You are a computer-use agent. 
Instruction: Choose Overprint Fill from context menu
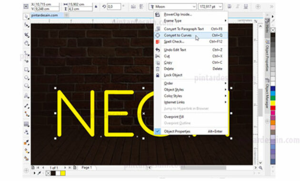pyautogui.click(x=191, y=117)
